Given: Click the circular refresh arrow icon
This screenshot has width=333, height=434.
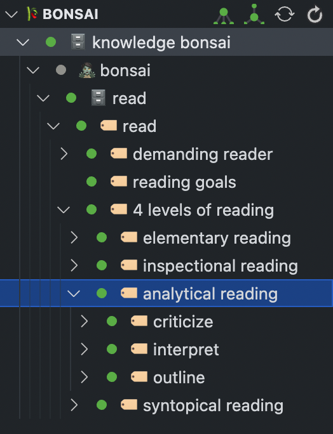Looking at the screenshot, I should coord(315,15).
